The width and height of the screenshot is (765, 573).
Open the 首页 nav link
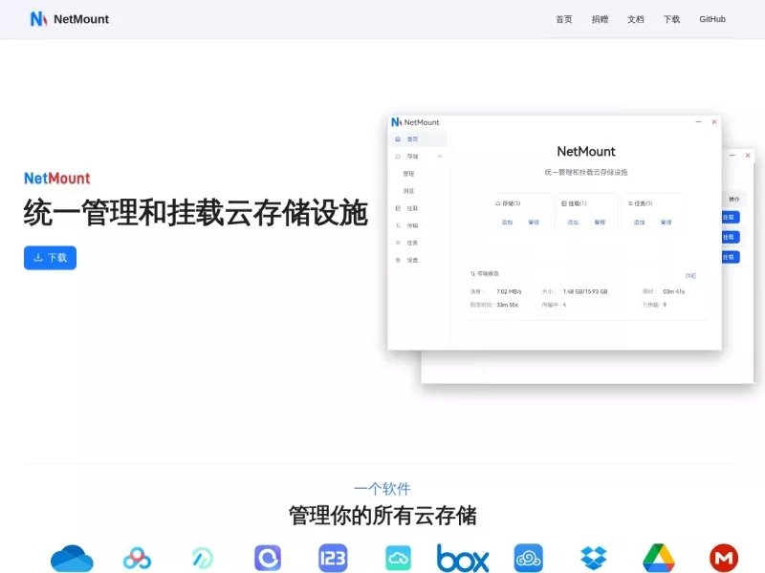click(x=563, y=19)
